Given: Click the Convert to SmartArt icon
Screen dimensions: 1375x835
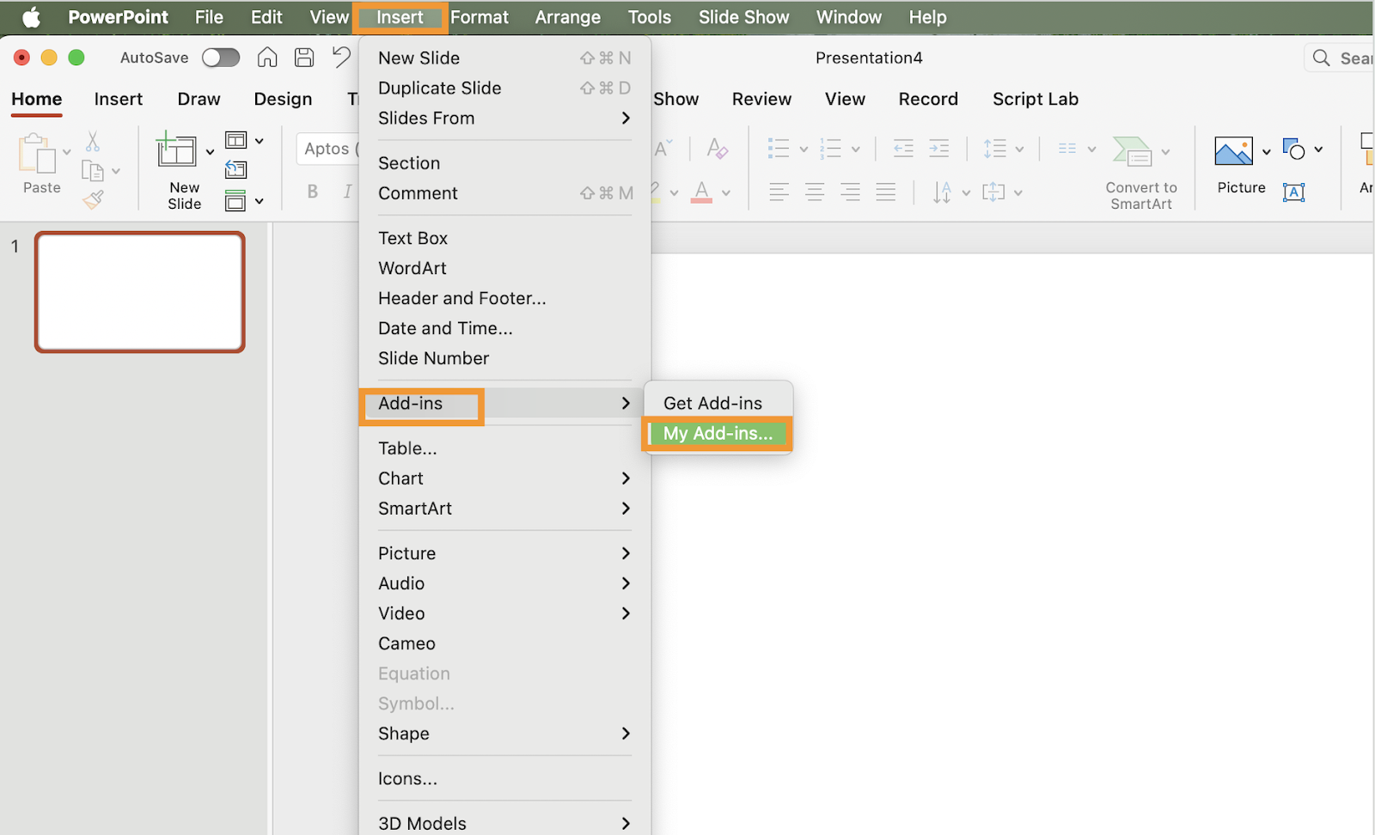Looking at the screenshot, I should coord(1132,151).
